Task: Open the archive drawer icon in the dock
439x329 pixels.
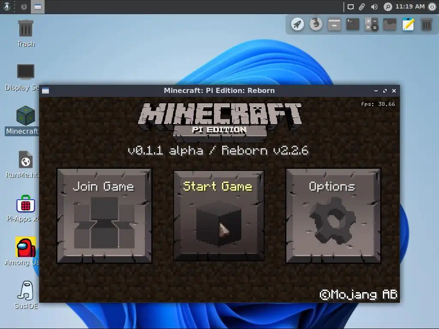Action: [x=334, y=24]
